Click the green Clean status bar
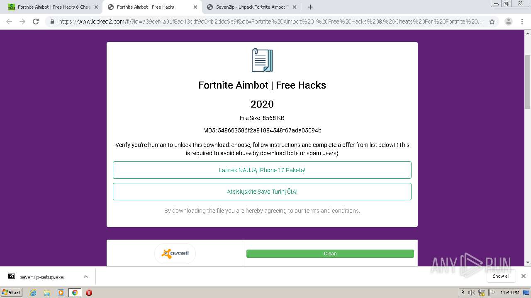The width and height of the screenshot is (531, 298). [x=330, y=254]
